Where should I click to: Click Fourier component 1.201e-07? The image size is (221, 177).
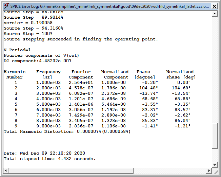(x=81, y=99)
